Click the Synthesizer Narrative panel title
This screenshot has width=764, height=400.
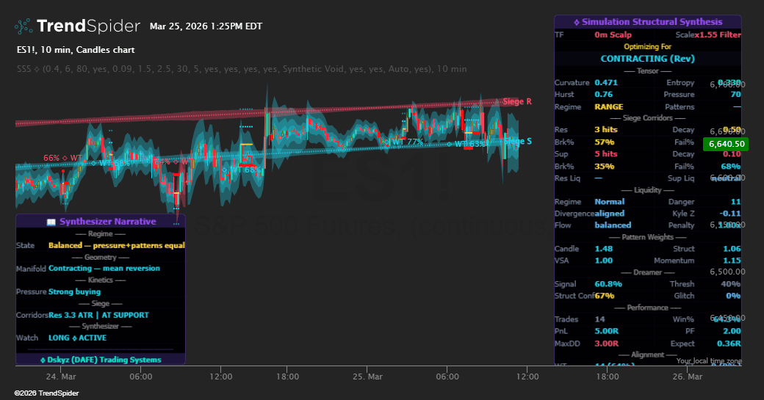(108, 222)
